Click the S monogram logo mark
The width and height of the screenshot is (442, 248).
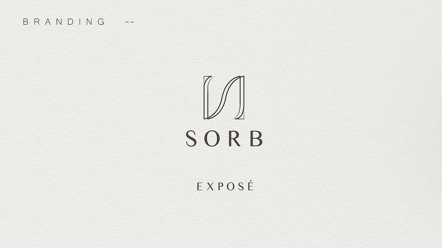click(224, 98)
